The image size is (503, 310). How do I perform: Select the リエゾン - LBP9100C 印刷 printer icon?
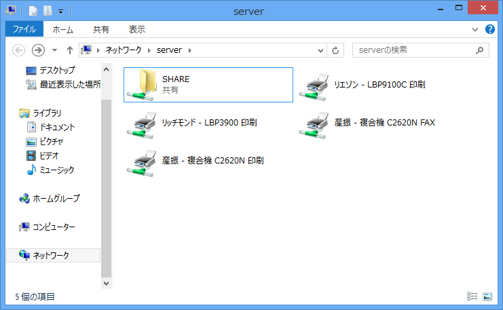(x=314, y=87)
